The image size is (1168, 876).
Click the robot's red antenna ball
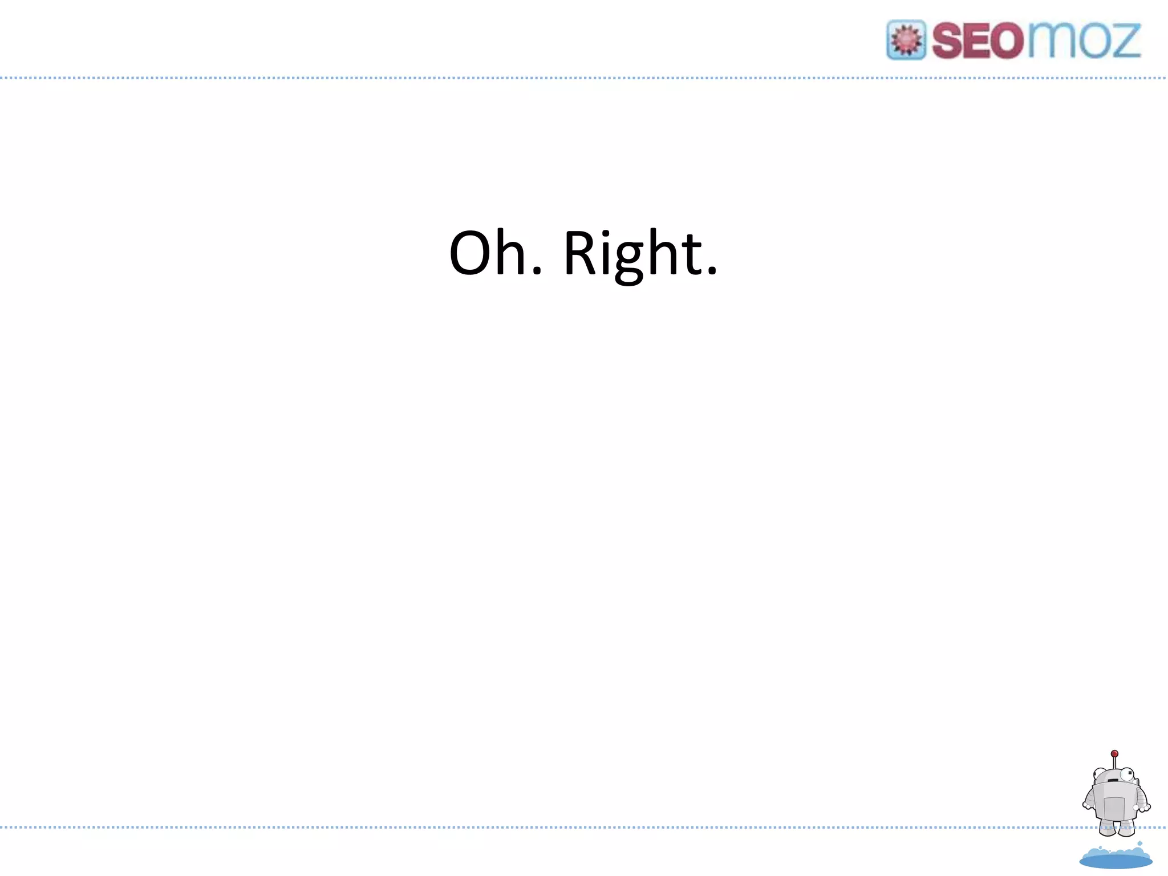[1114, 753]
